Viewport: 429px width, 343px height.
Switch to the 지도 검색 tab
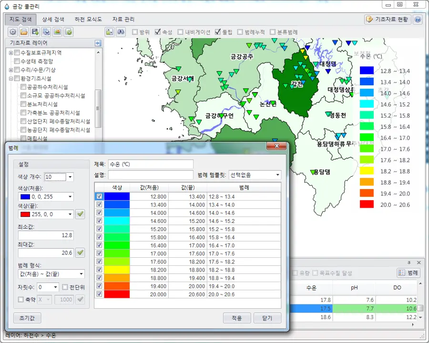click(20, 20)
